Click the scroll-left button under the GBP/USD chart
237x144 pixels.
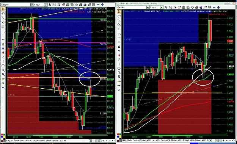(x=210, y=141)
